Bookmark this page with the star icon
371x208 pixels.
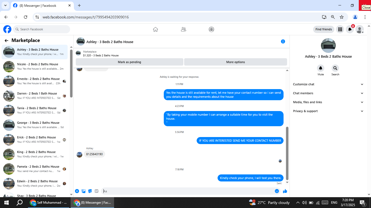pos(342,17)
